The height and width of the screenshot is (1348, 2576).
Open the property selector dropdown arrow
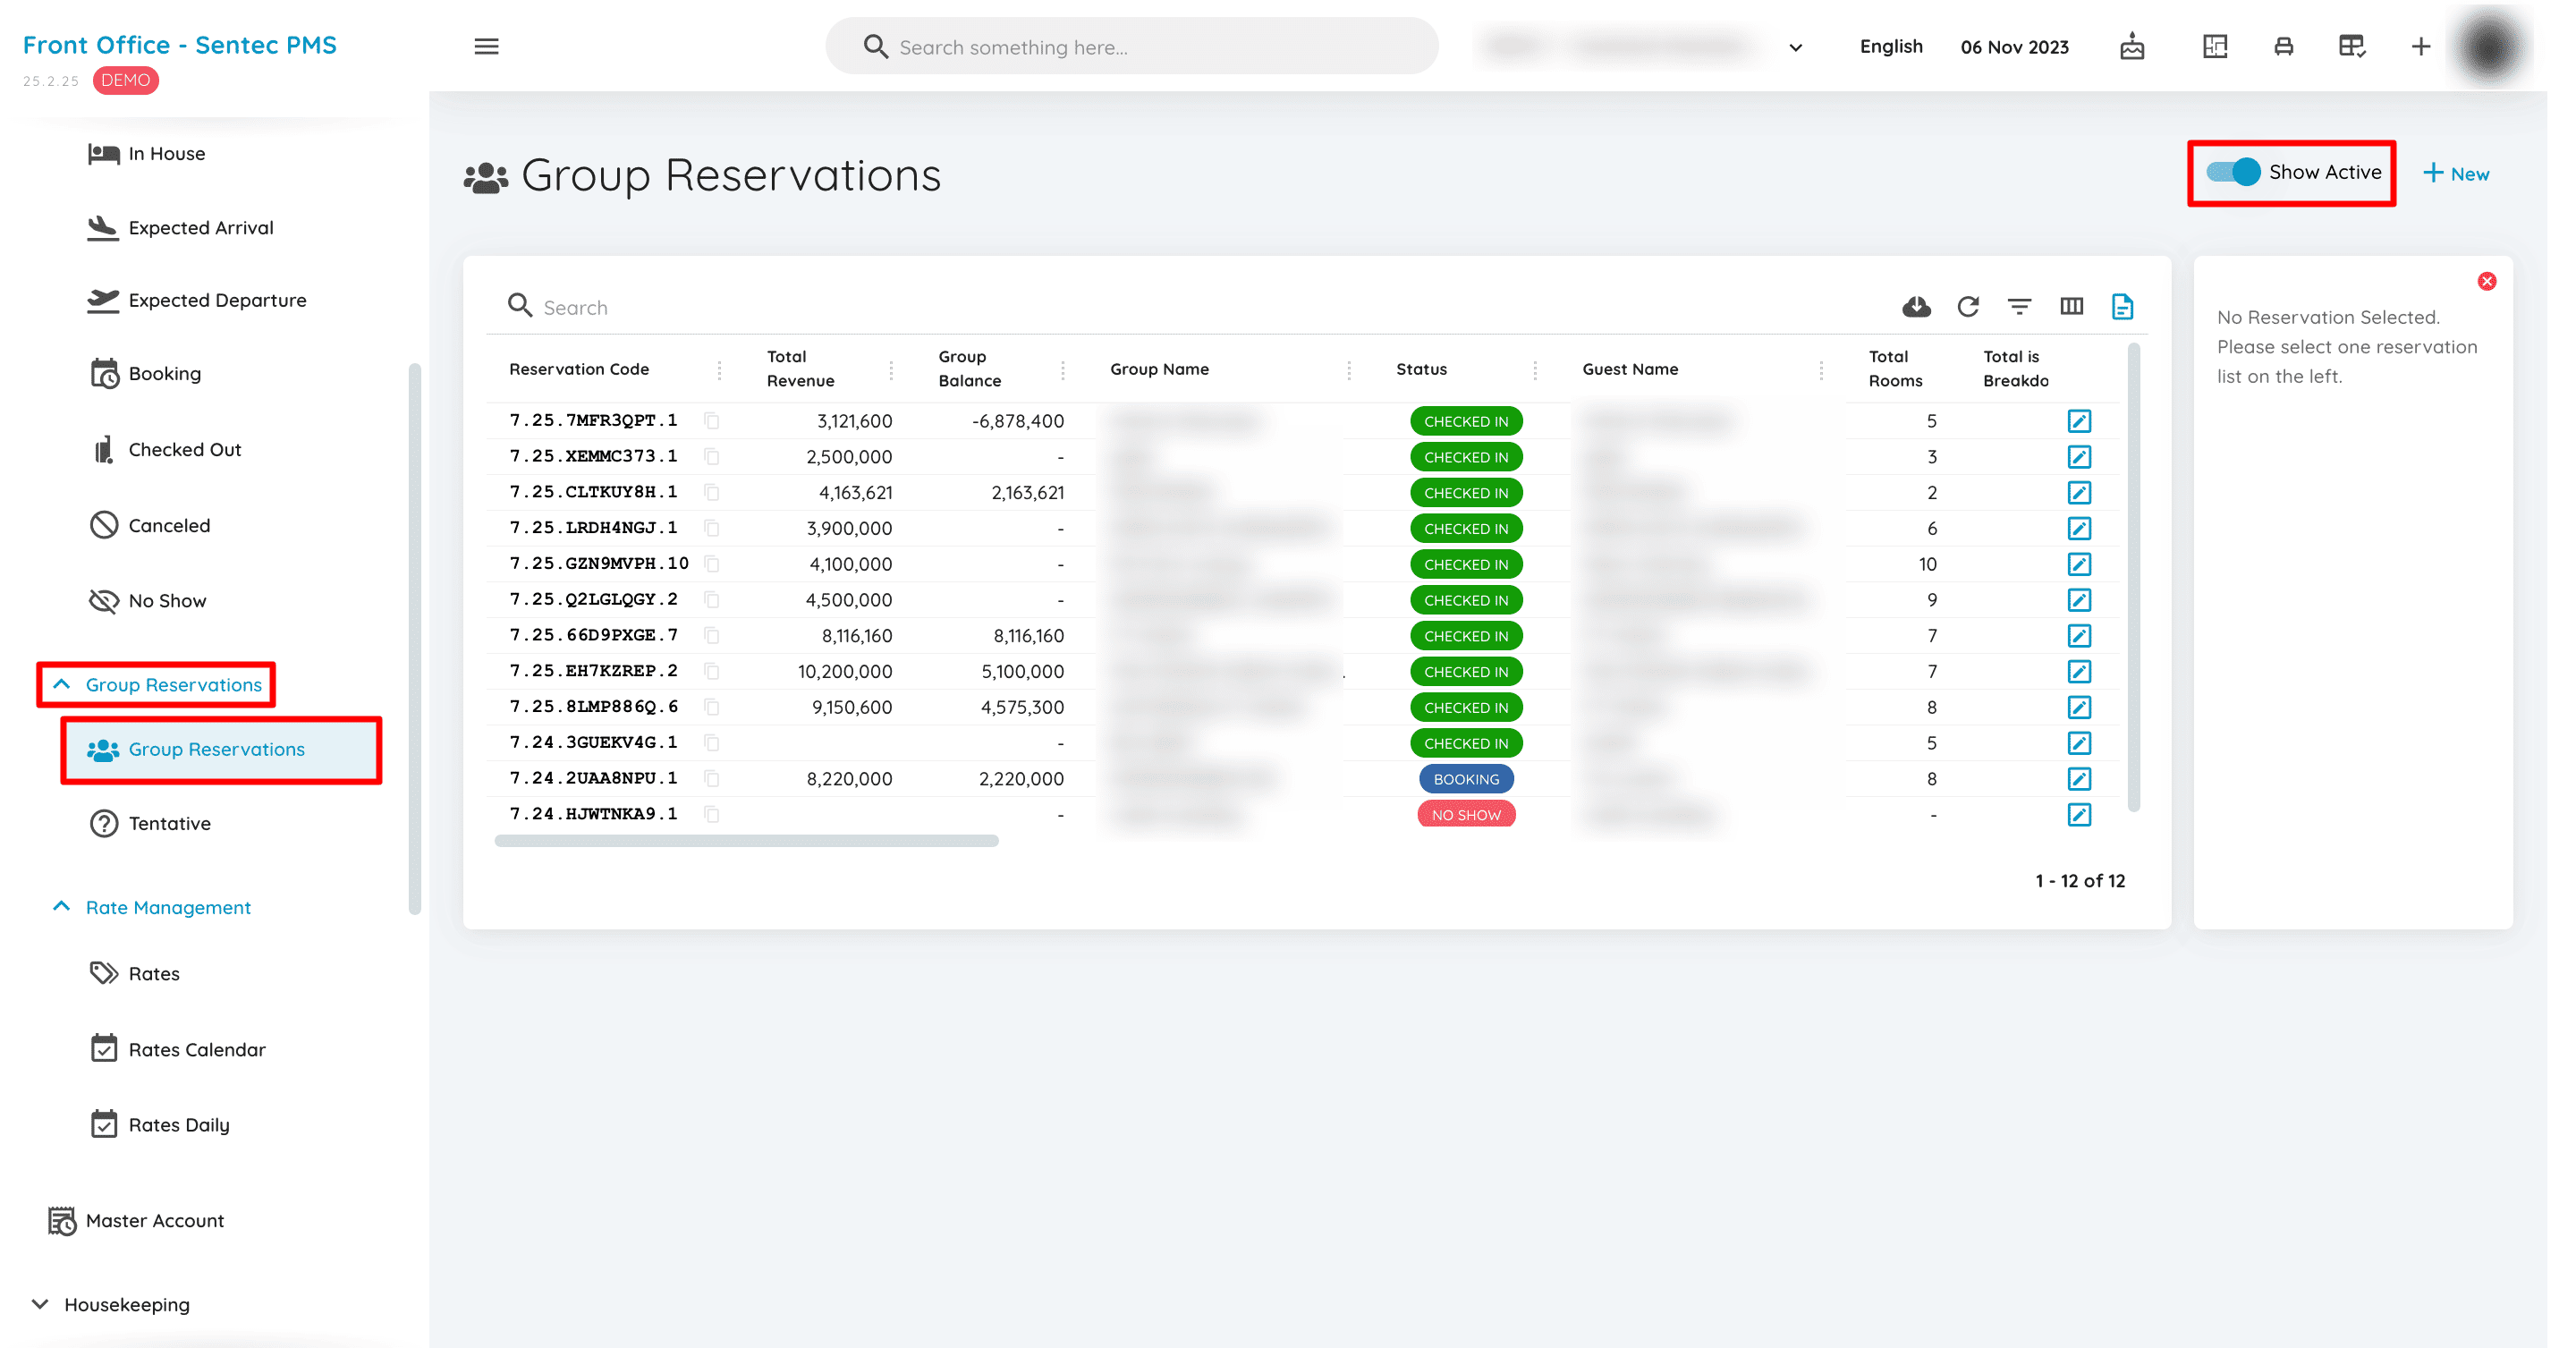pyautogui.click(x=1795, y=47)
